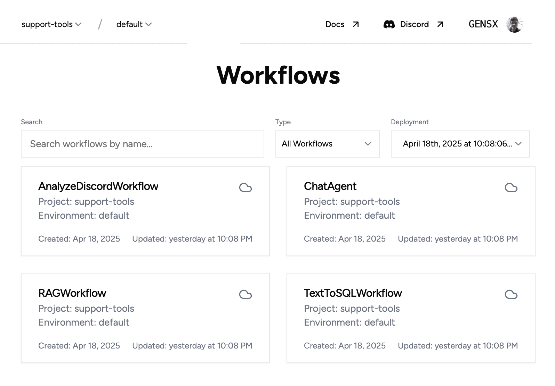Click Environment: default on TextToSQLWorkflow card
The width and height of the screenshot is (555, 386).
pos(349,322)
